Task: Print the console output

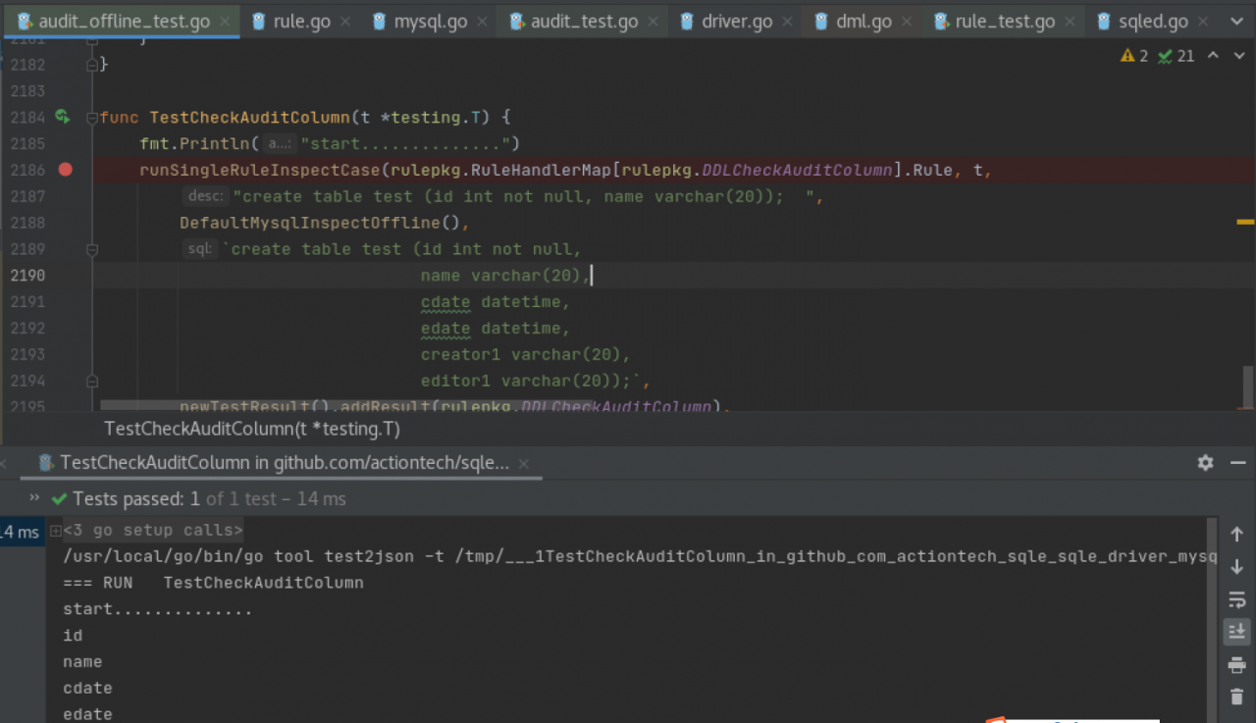Action: click(x=1236, y=665)
